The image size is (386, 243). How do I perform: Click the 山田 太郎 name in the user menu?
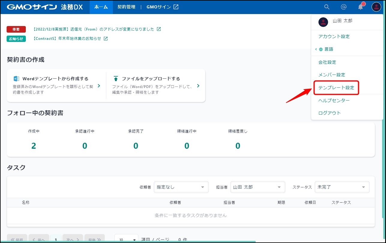[342, 21]
